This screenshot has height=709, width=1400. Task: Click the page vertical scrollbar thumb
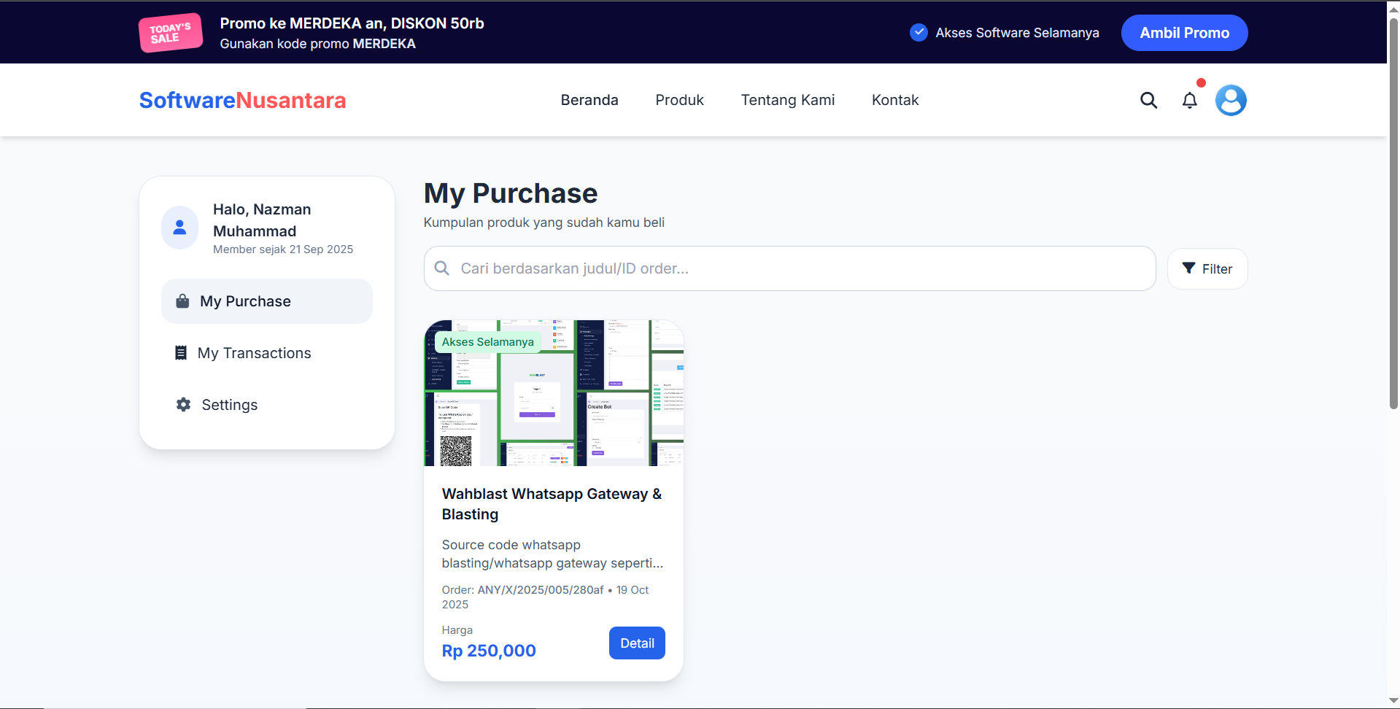(1393, 212)
